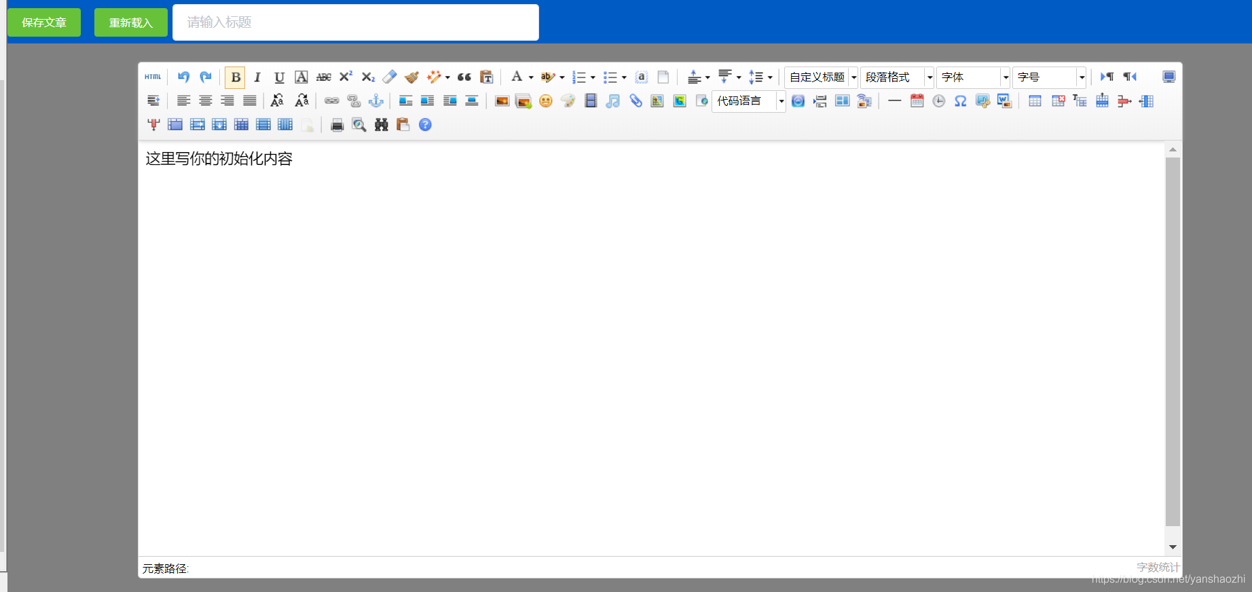Expand the unordered list style dropdown
The height and width of the screenshot is (592, 1252).
pos(624,77)
